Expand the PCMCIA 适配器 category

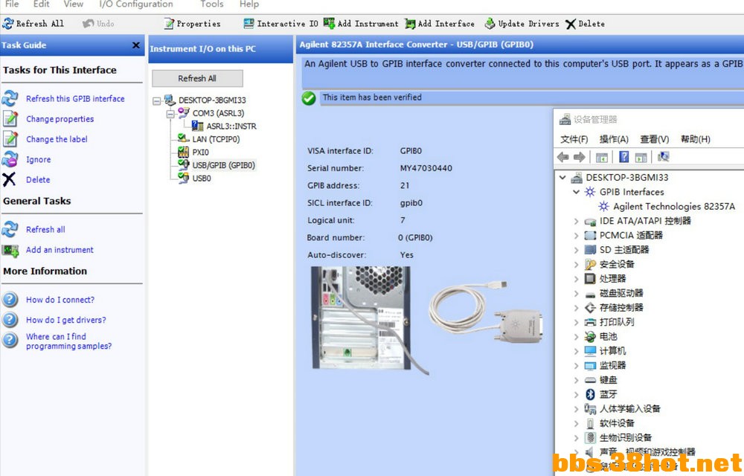coord(576,236)
